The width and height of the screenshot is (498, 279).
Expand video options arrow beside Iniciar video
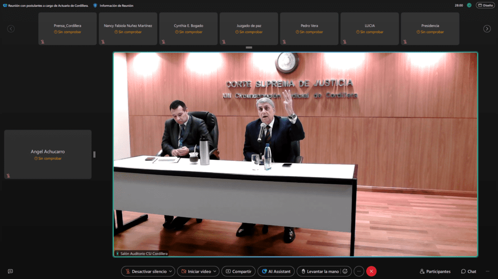tap(215, 271)
